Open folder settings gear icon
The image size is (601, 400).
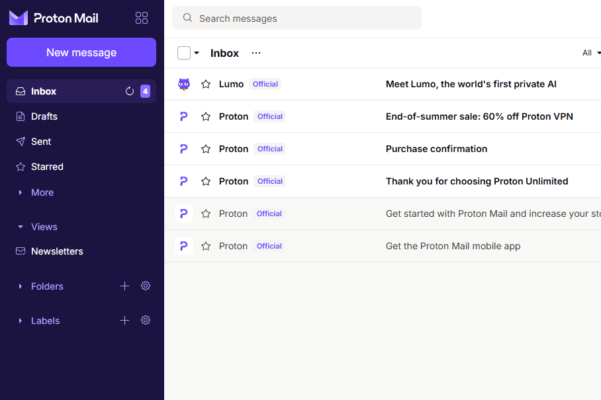tap(145, 286)
